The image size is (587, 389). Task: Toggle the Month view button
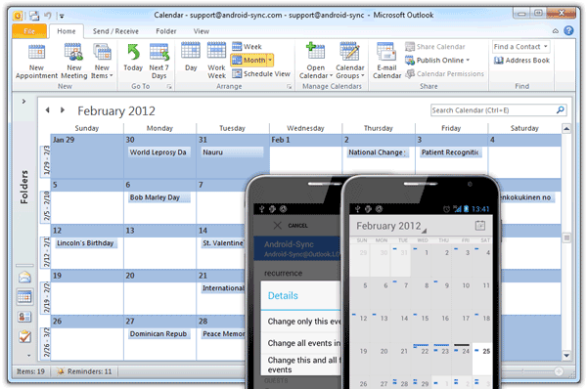click(x=251, y=60)
